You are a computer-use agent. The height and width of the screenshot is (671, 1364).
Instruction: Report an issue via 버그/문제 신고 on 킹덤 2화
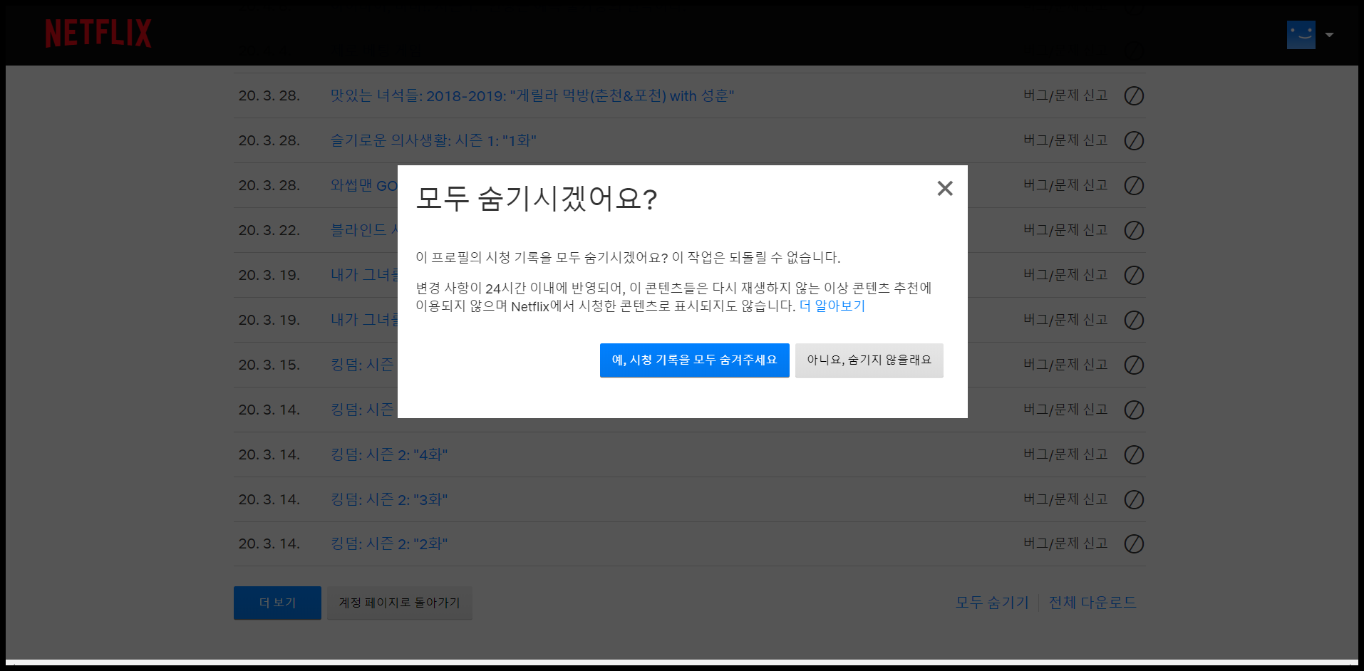pos(1065,543)
